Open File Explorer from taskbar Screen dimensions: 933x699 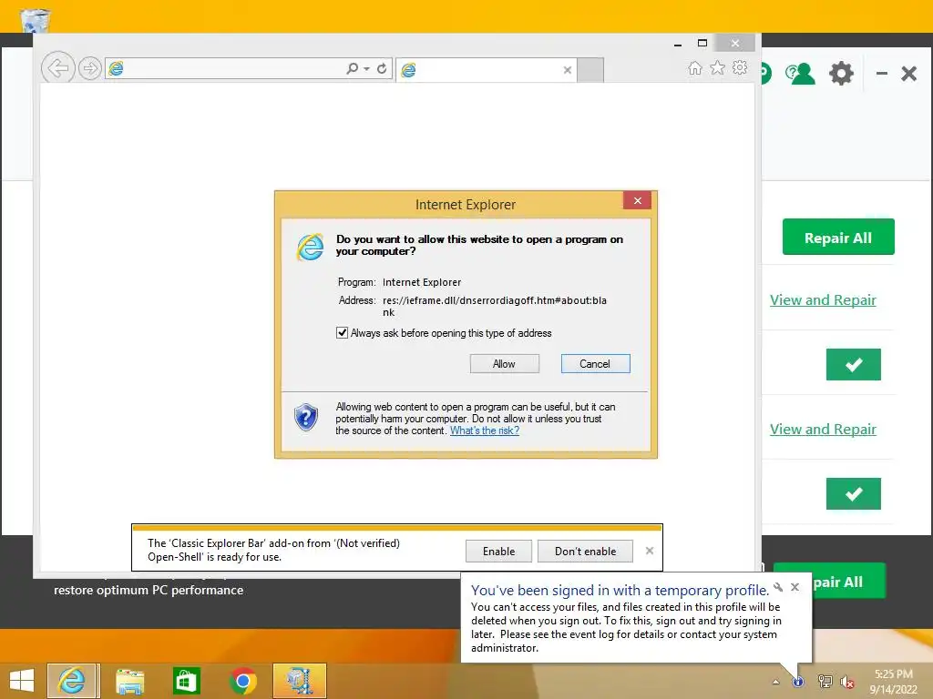129,681
